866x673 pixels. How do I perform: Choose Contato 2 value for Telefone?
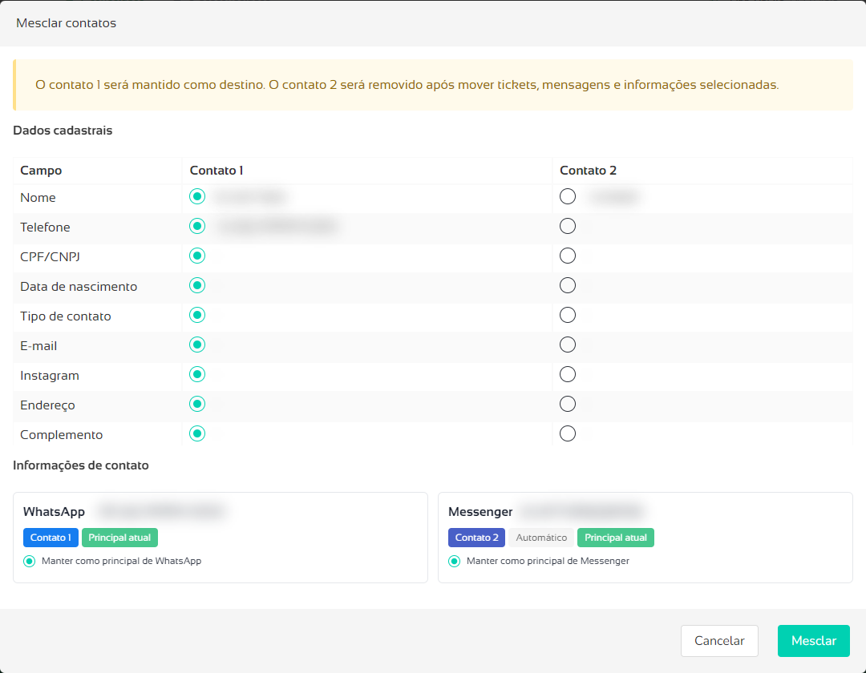click(x=567, y=226)
